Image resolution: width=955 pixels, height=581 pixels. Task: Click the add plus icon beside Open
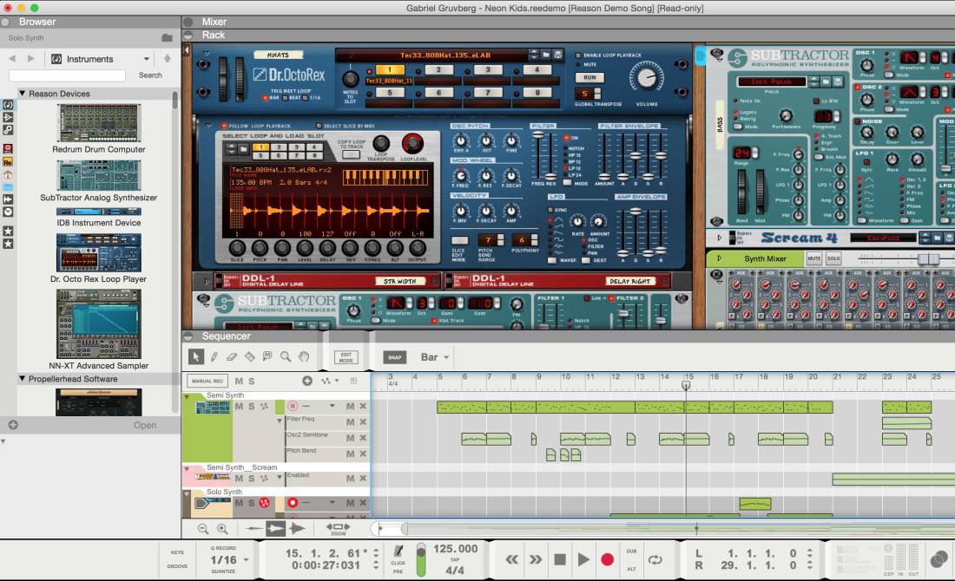(x=13, y=425)
